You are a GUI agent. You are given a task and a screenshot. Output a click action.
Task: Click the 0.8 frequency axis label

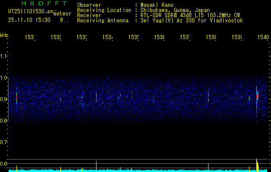pyautogui.click(x=3, y=120)
